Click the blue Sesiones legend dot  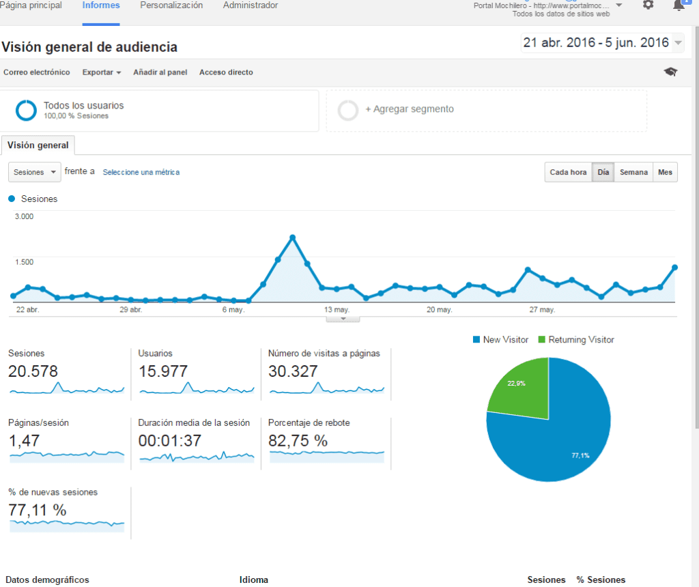pos(12,199)
